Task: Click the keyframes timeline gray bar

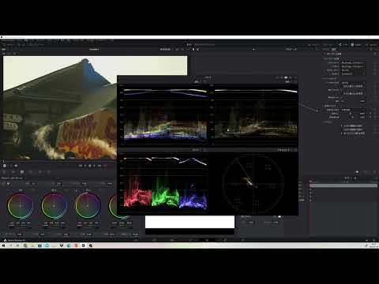Action: coord(343,185)
